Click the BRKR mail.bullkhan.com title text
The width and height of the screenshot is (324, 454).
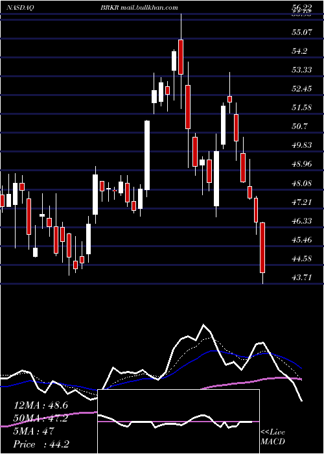tap(139, 8)
